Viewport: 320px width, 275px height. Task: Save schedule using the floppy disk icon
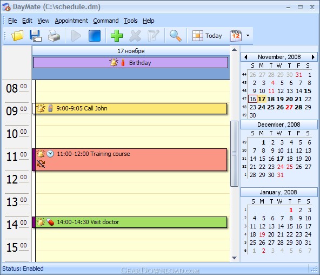click(36, 36)
